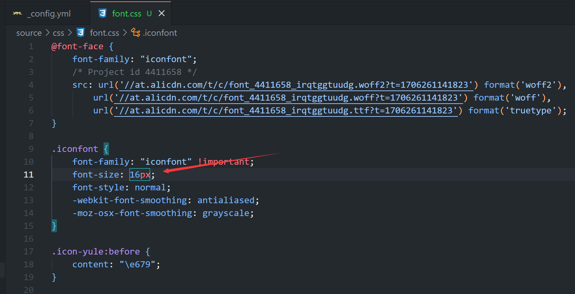This screenshot has height=294, width=575.
Task: Open the woff font URL link
Action: click(288, 98)
